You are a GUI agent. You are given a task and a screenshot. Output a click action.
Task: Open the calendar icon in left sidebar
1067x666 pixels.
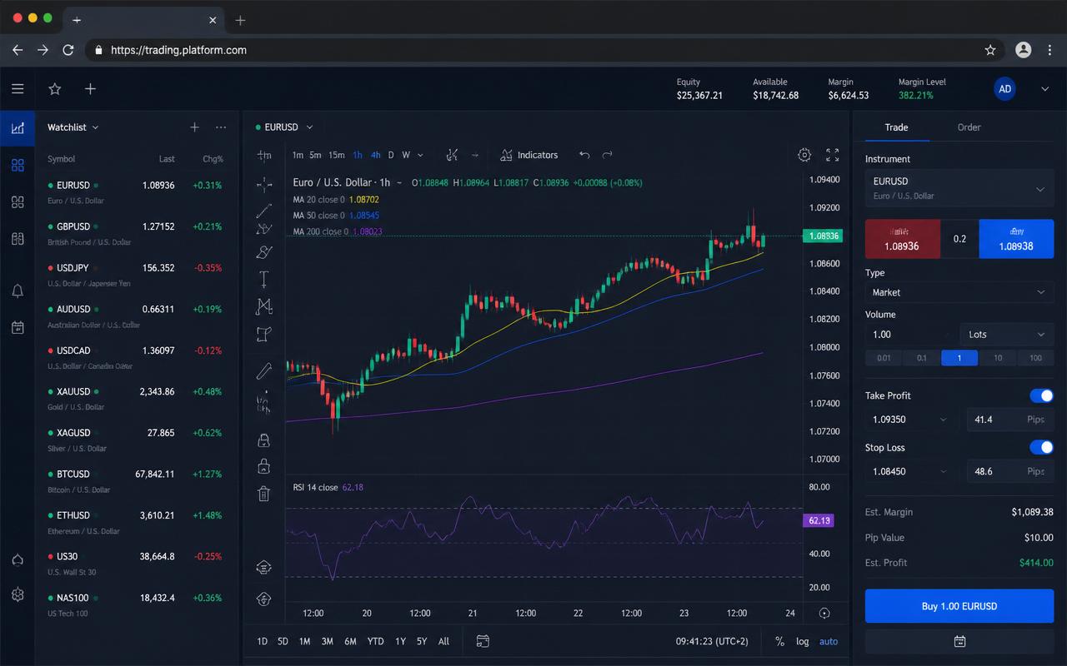(18, 327)
